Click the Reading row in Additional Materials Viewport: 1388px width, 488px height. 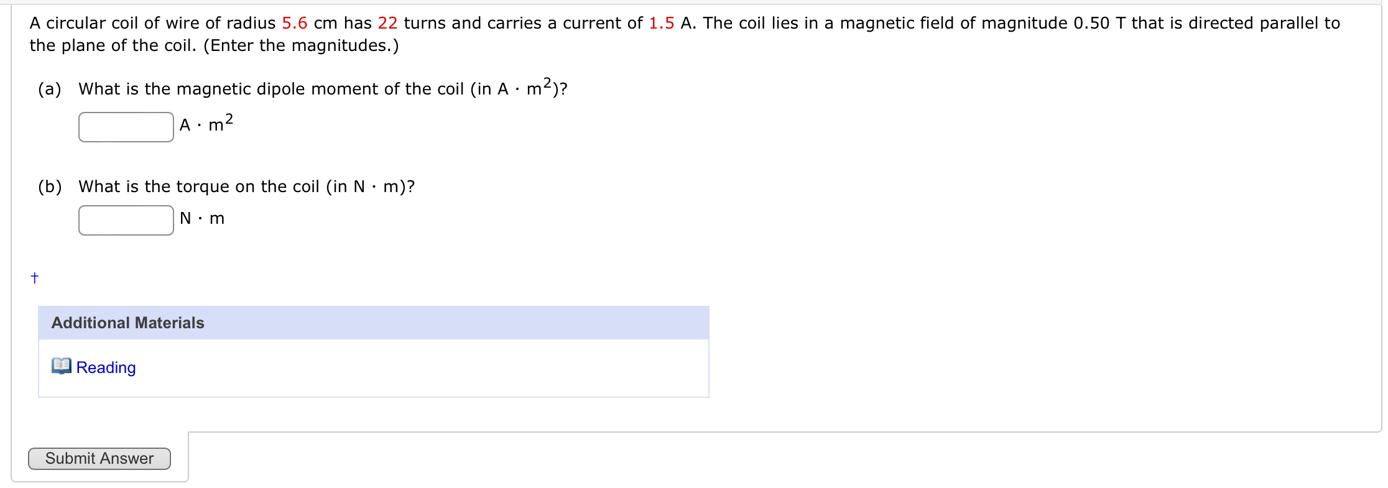(x=373, y=367)
